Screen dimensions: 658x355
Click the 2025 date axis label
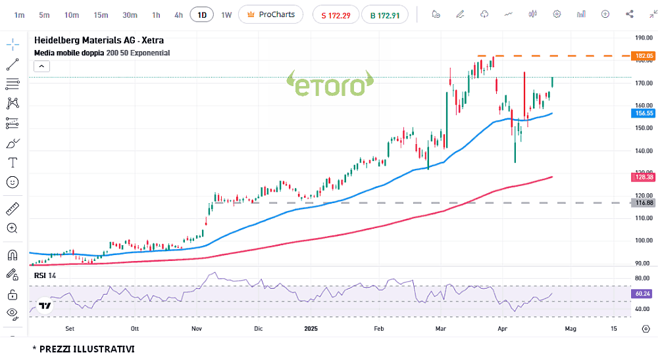pyautogui.click(x=311, y=329)
